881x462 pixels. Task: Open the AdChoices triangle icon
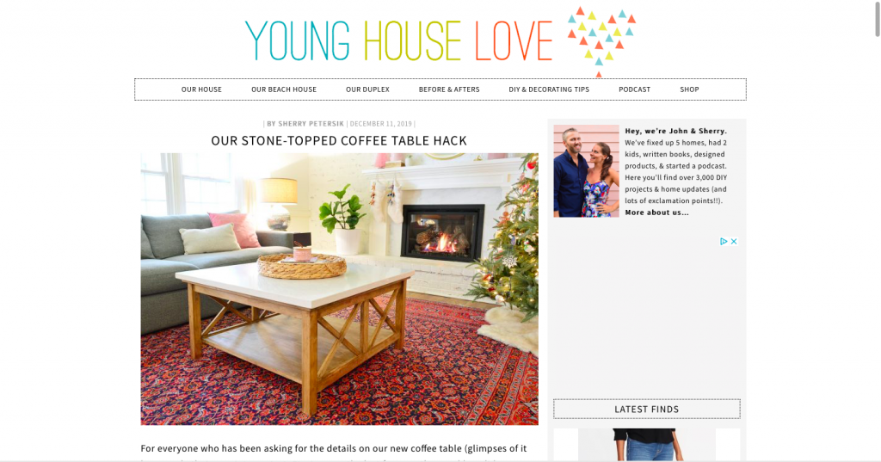[x=724, y=241]
